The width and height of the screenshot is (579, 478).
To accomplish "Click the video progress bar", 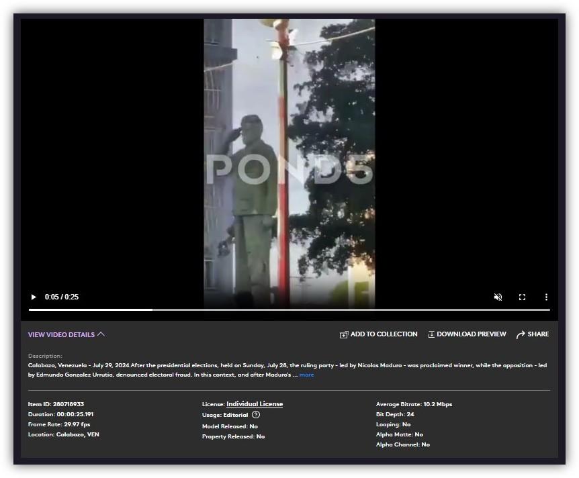I will coord(289,309).
